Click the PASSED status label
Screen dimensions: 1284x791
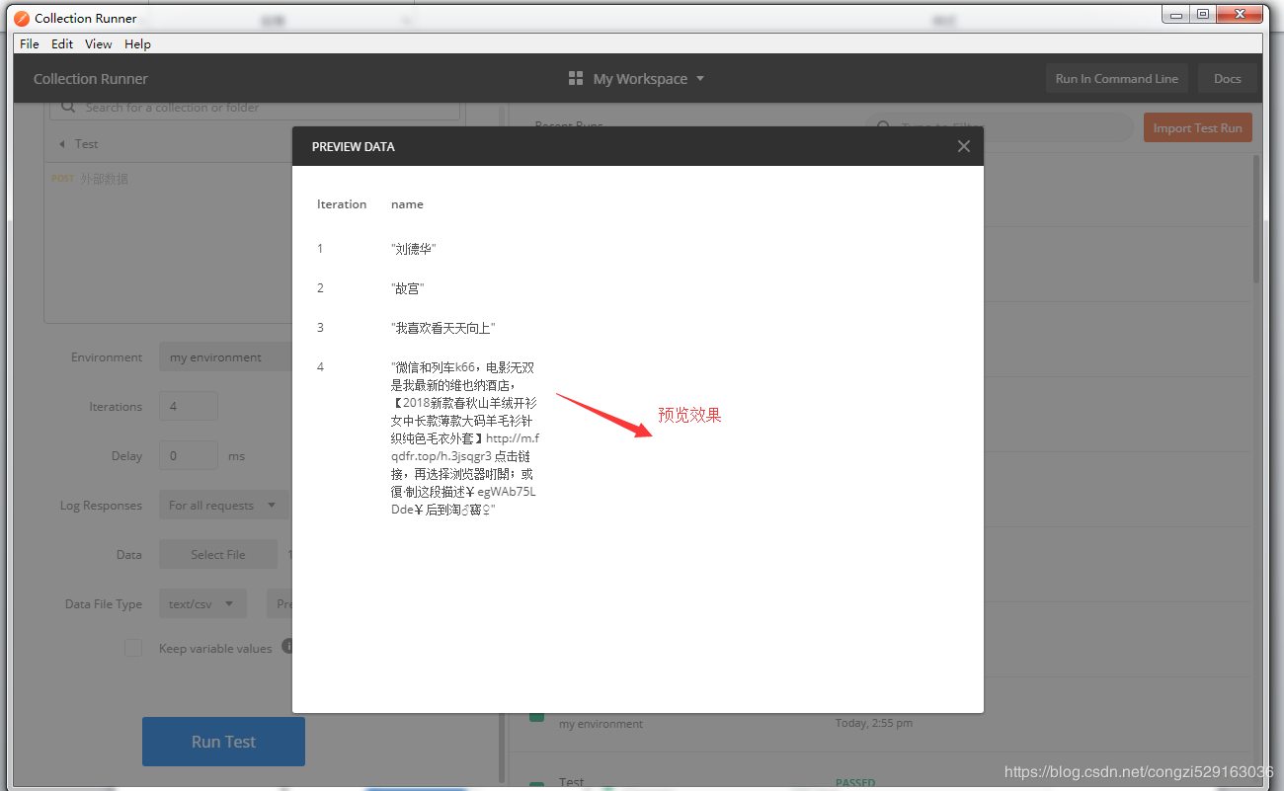(x=855, y=783)
